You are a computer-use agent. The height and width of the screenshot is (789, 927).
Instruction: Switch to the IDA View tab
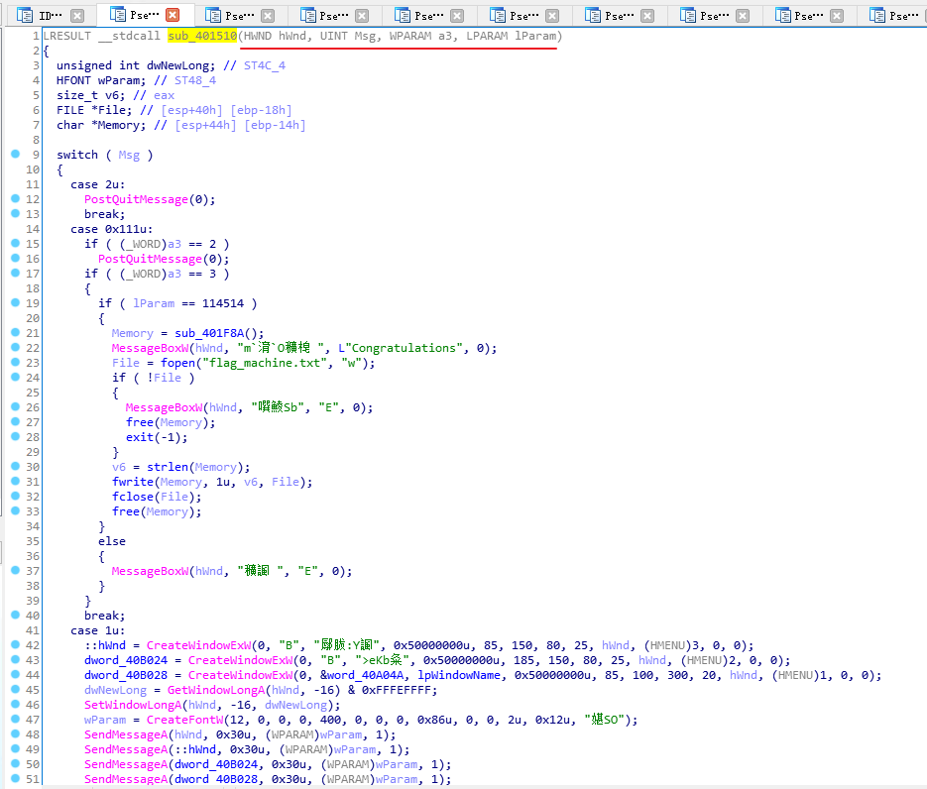(x=46, y=16)
